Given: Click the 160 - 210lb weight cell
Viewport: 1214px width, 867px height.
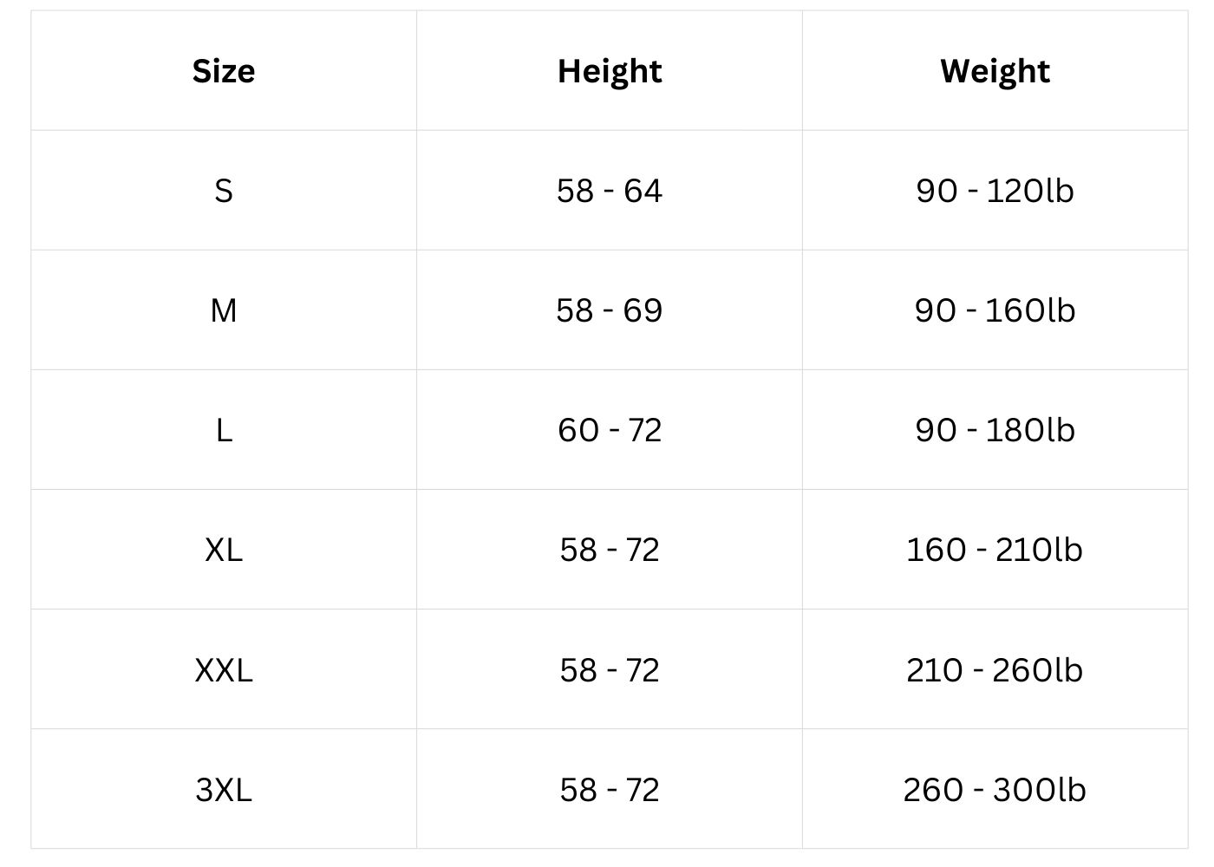Looking at the screenshot, I should tap(995, 550).
